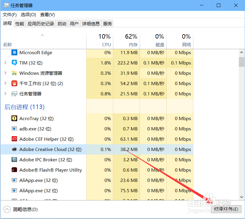Switch to the 性能 tab

20,24
